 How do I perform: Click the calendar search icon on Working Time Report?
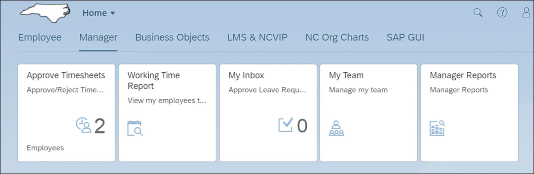[x=135, y=128]
